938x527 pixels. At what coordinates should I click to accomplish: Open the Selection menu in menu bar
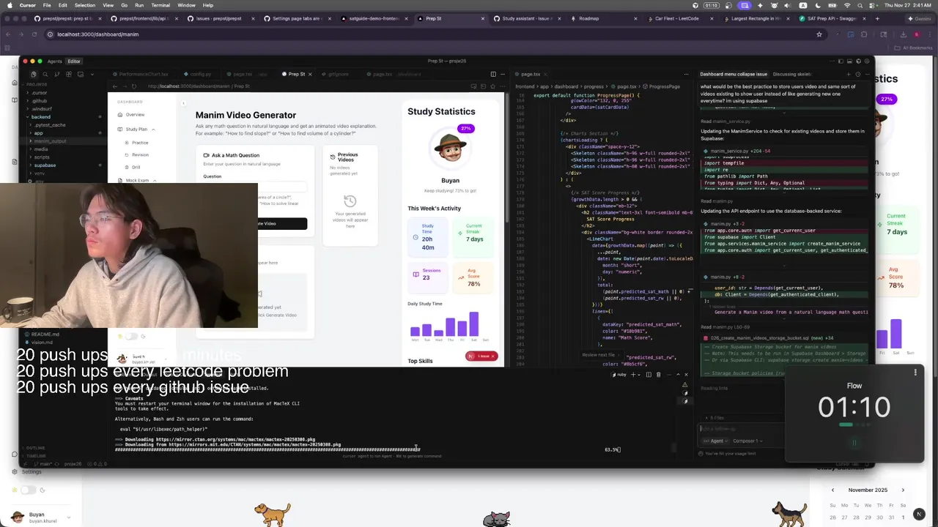coord(85,5)
